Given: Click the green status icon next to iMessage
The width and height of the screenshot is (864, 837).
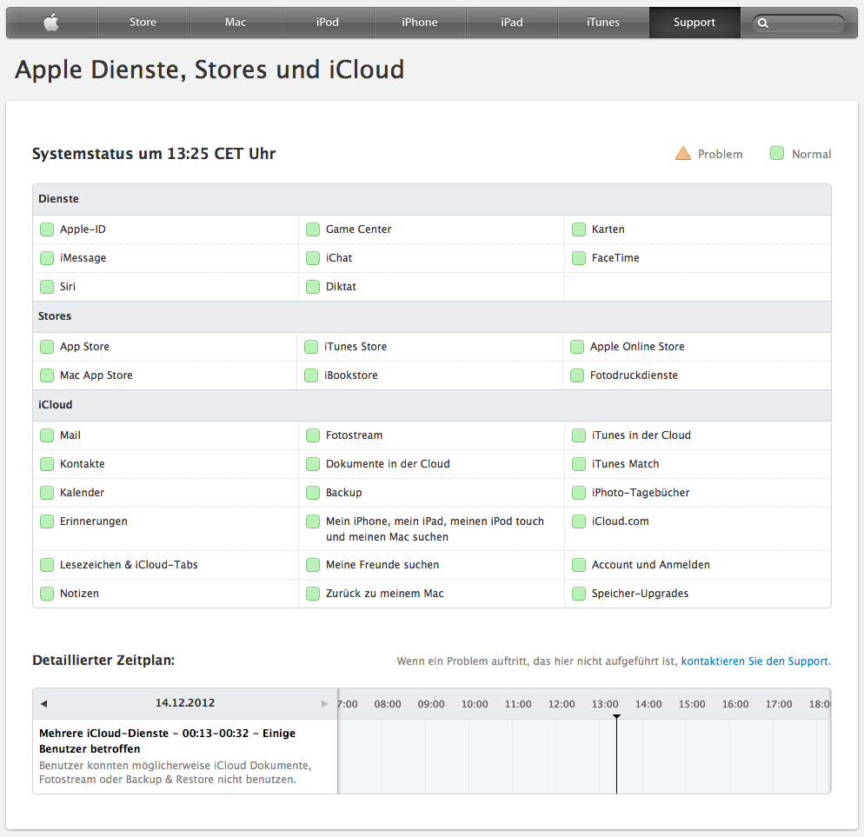Looking at the screenshot, I should coord(46,257).
